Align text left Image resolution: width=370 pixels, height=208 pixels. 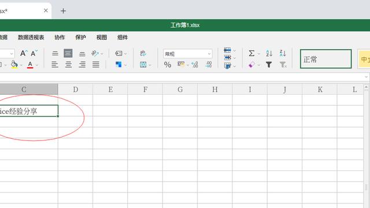coord(55,64)
